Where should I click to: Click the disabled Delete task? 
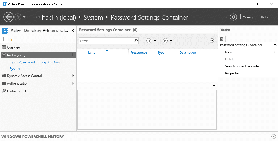click(x=230, y=59)
